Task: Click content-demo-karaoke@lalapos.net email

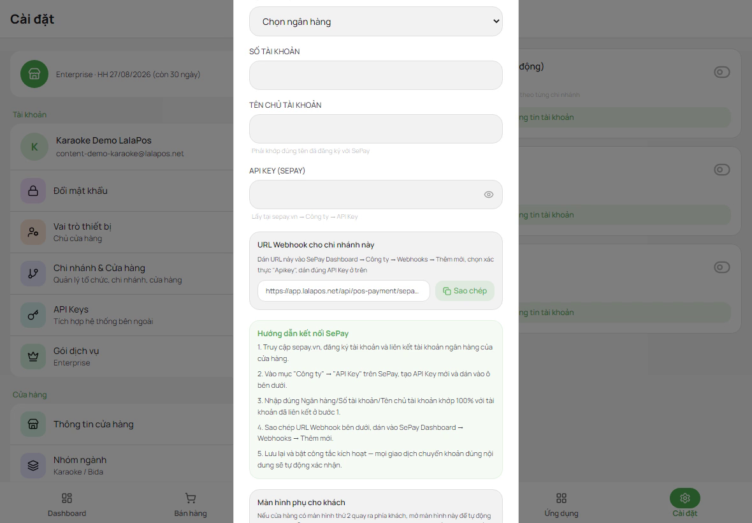Action: 120,154
